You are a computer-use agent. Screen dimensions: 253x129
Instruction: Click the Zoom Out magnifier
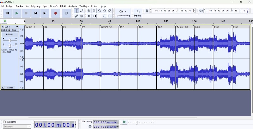tap(94, 11)
